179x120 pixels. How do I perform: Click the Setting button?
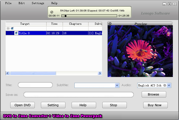[53, 105]
